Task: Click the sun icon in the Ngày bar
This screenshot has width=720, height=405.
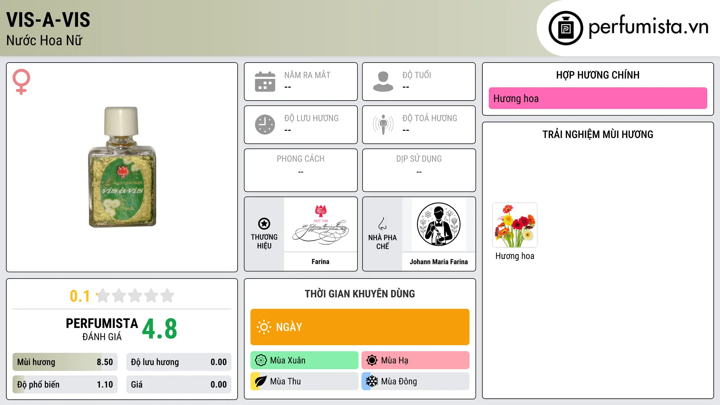Action: [x=264, y=327]
